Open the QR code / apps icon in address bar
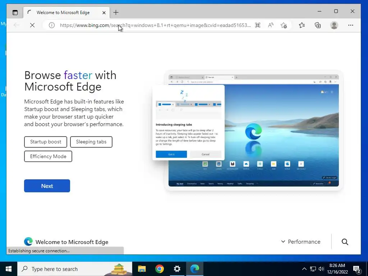This screenshot has width=368, height=276. (258, 25)
